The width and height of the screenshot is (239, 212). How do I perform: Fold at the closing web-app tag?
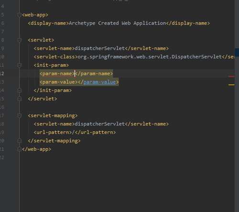[19, 149]
